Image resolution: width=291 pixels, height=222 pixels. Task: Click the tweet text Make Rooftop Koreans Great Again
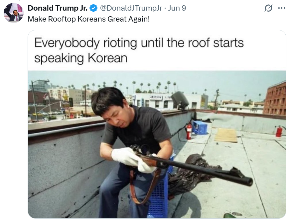click(x=89, y=19)
